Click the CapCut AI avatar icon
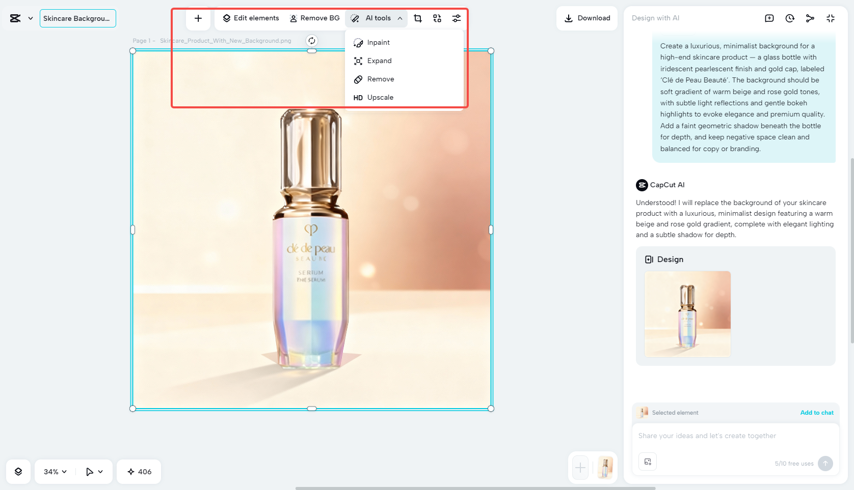This screenshot has width=854, height=490. tap(642, 185)
